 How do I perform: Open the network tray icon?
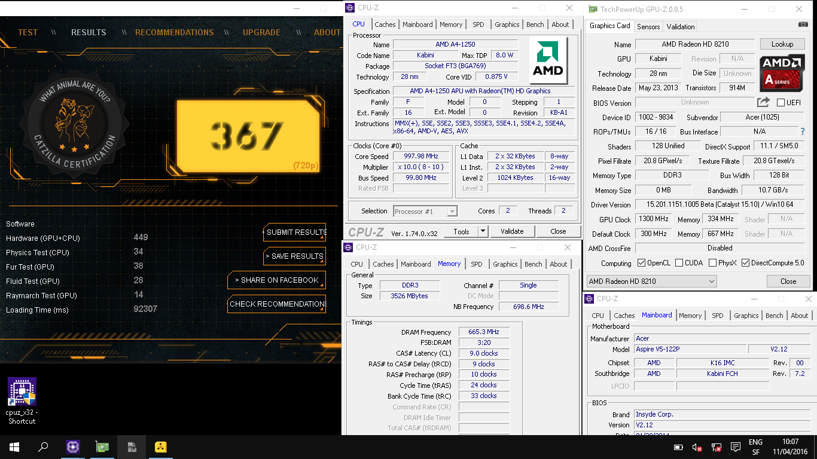(x=716, y=447)
